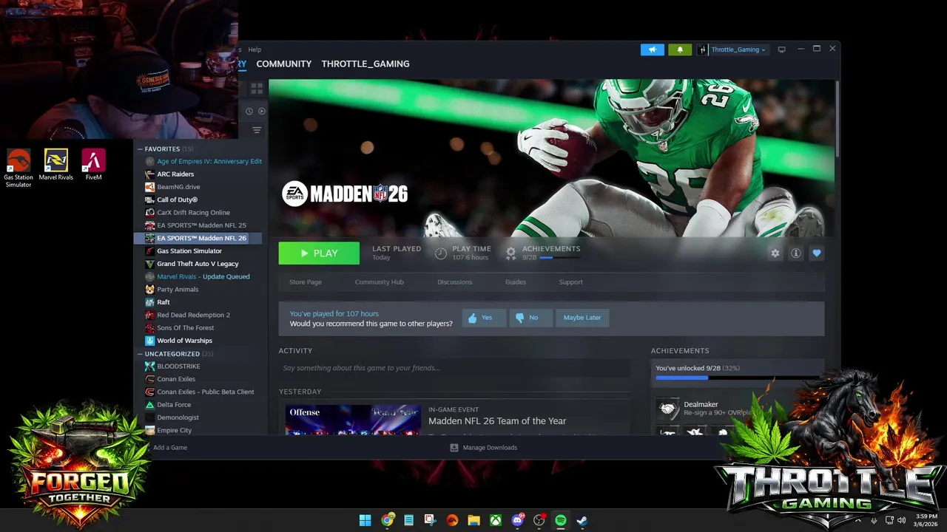Open the Gas Station Simulator desktop shortcut
947x532 pixels.
coord(18,168)
